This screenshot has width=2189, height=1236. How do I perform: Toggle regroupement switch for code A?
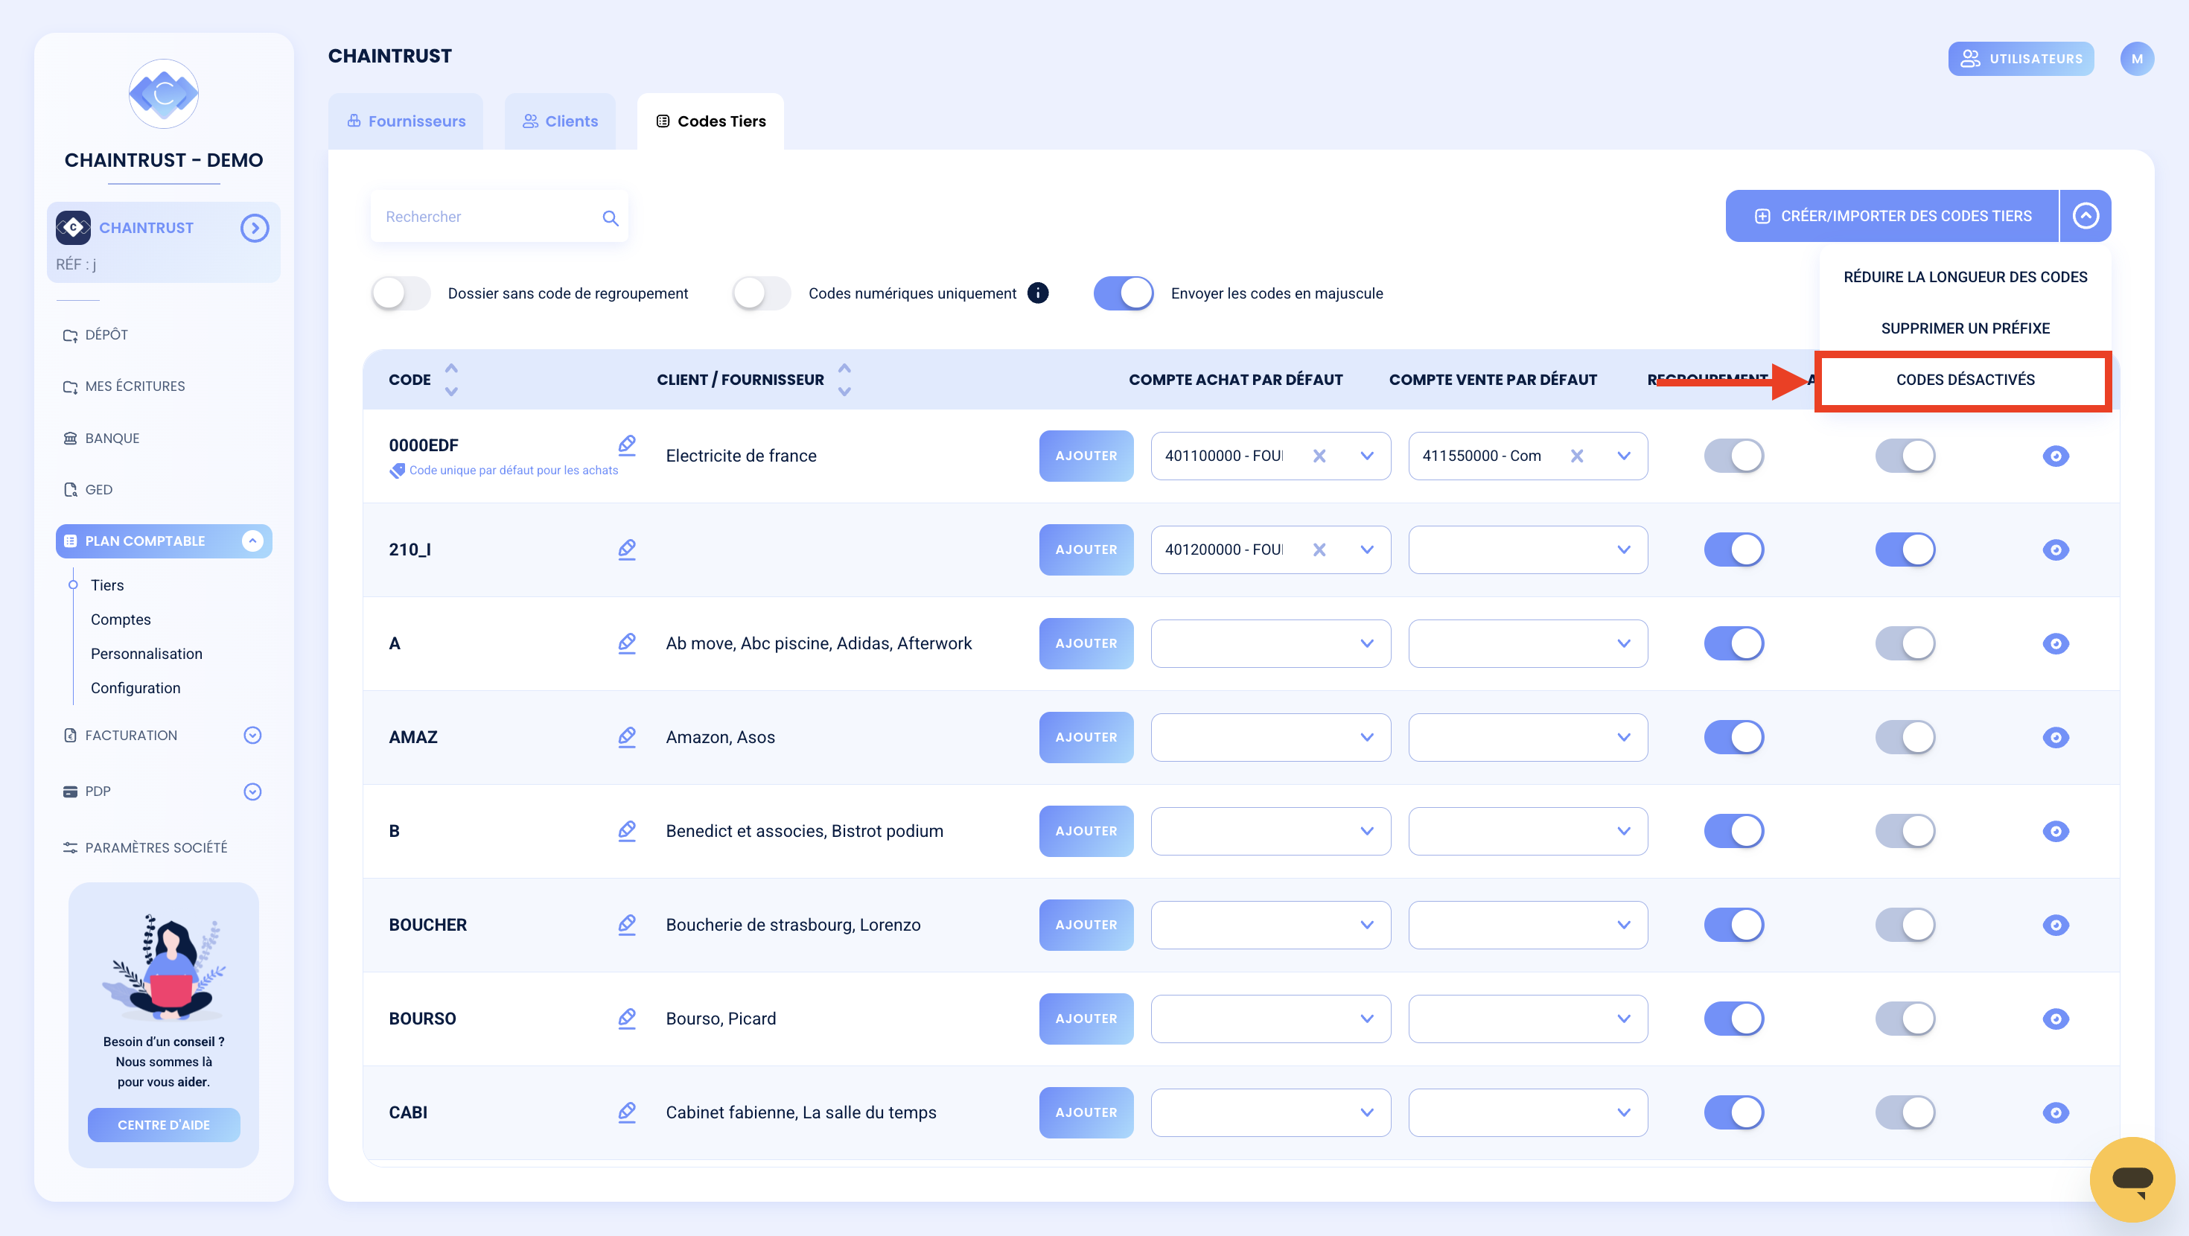pyautogui.click(x=1733, y=643)
